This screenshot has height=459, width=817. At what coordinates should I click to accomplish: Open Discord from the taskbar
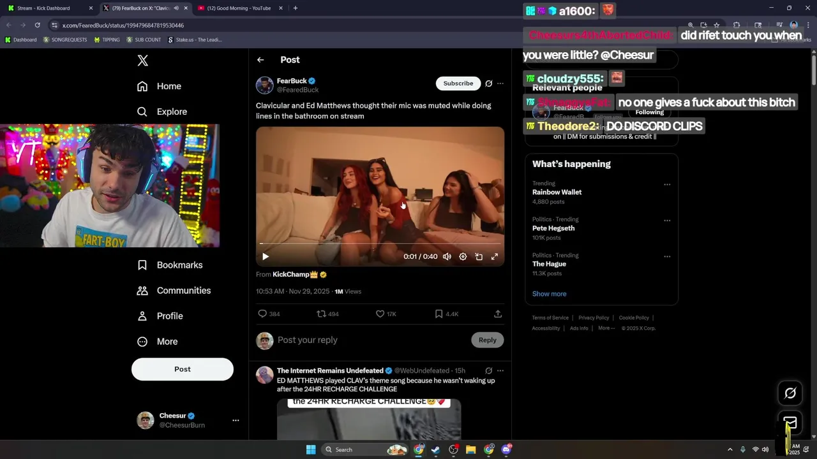(x=506, y=450)
